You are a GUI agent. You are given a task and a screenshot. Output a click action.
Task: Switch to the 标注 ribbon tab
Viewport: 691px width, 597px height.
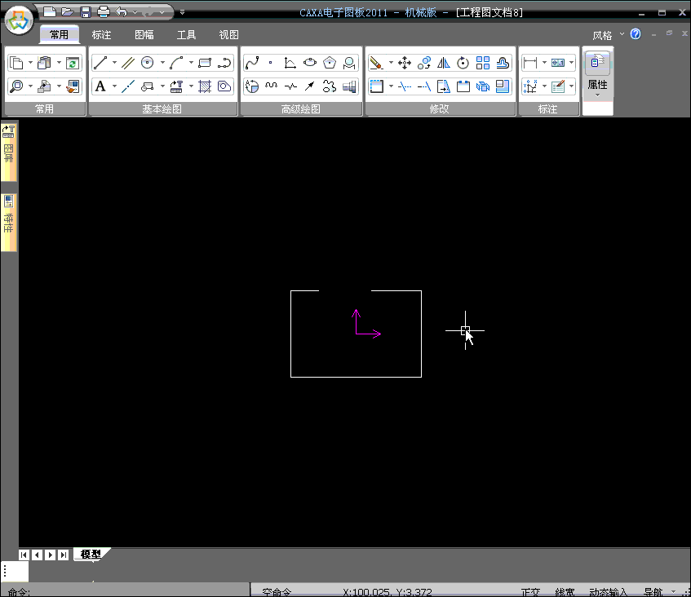(101, 35)
